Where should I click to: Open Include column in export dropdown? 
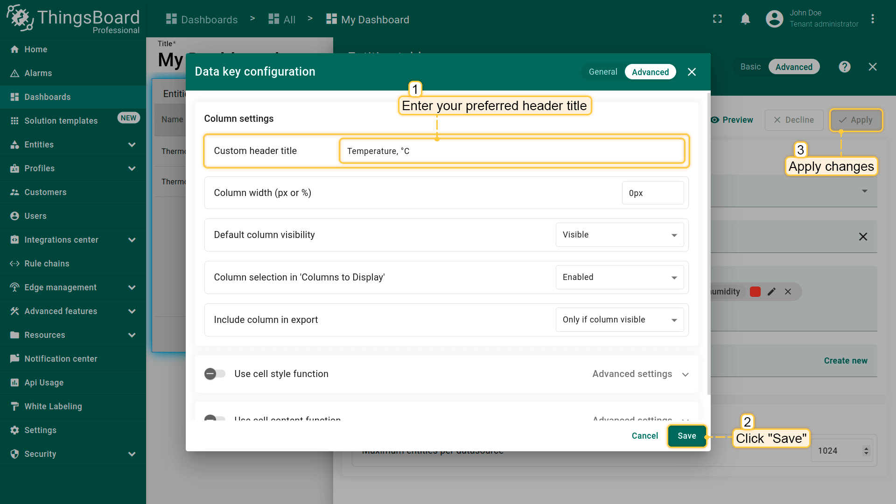(x=619, y=320)
